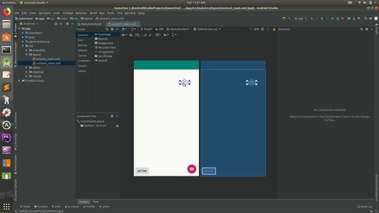The image size is (379, 213).
Task: Switch to the Text editor tab
Action: pyautogui.click(x=96, y=202)
